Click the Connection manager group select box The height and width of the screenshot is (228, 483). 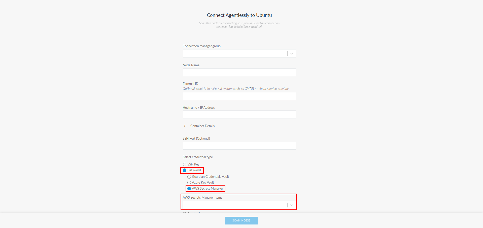tap(235, 53)
